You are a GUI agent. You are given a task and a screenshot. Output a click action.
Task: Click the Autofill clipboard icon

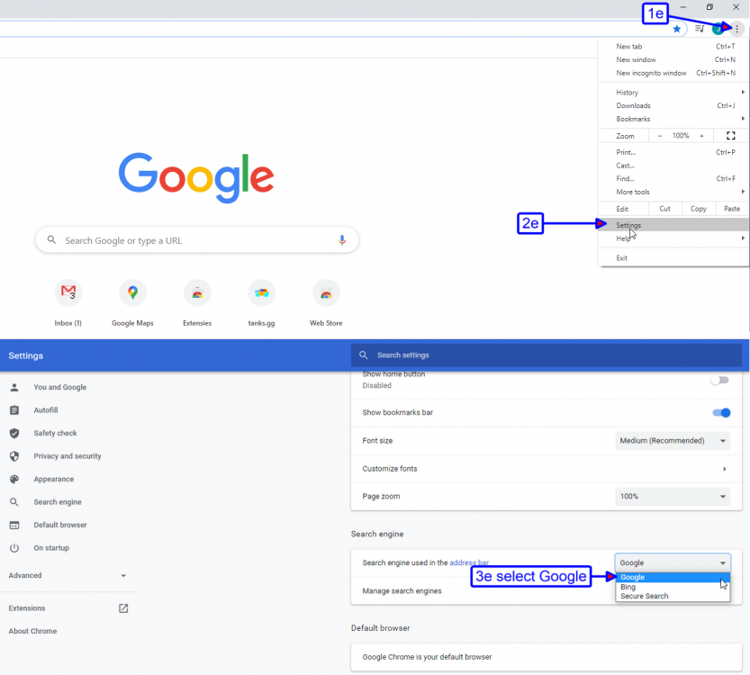pyautogui.click(x=14, y=410)
